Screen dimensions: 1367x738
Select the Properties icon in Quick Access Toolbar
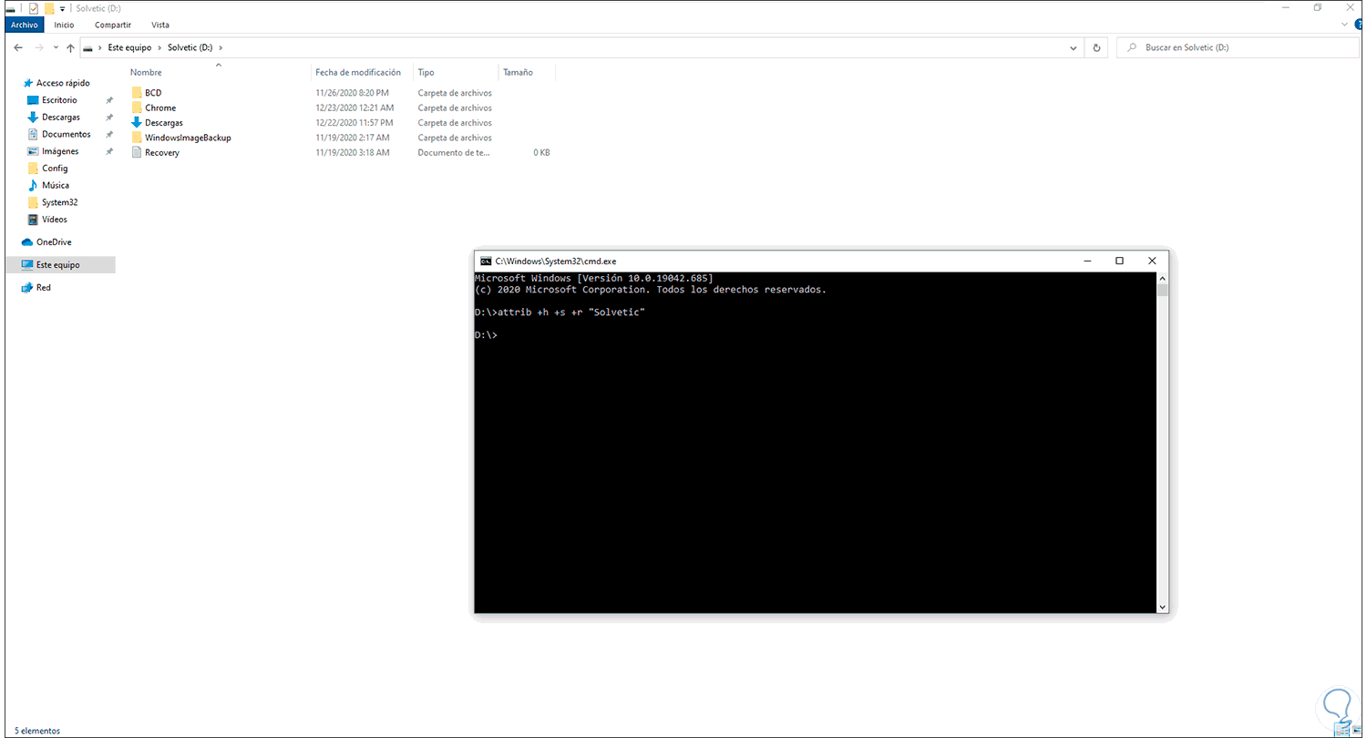(34, 8)
